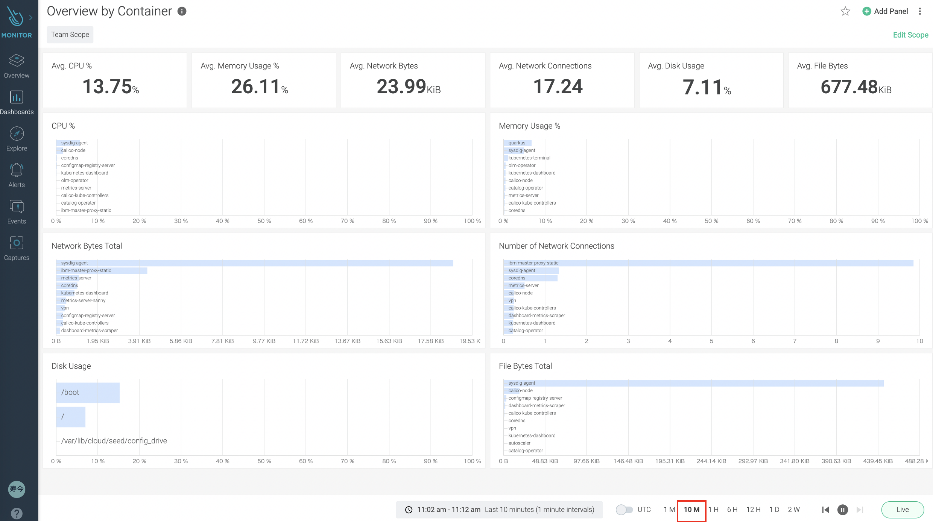Open the Explore compass icon
The width and height of the screenshot is (933, 525).
(x=17, y=134)
